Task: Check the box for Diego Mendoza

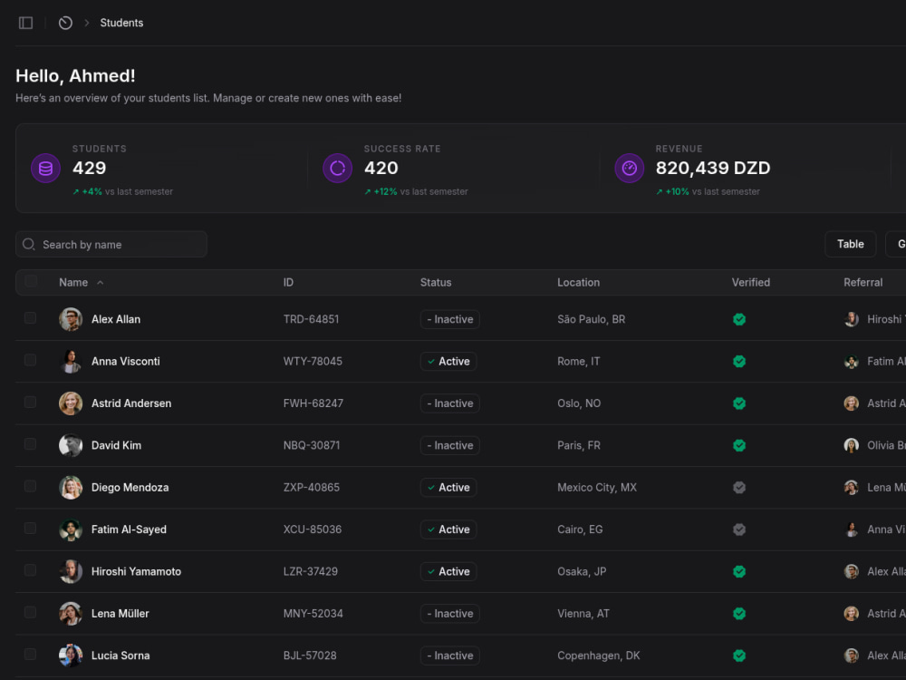Action: (x=30, y=486)
